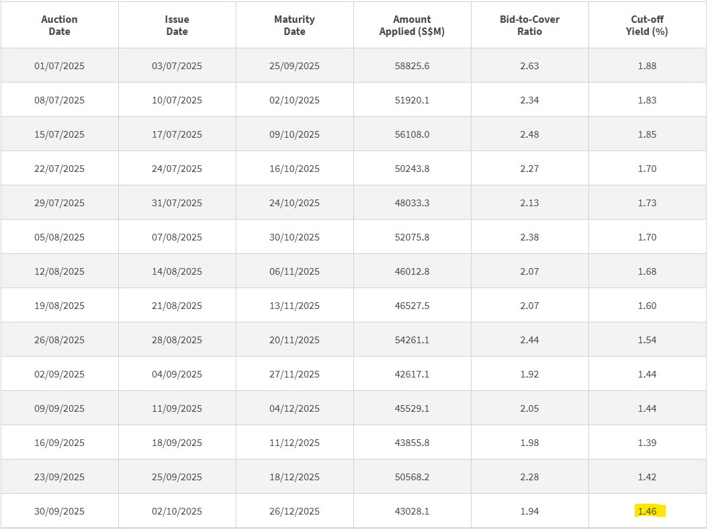Select the highlighted 1.46 yield cell
The image size is (710, 530).
(x=647, y=511)
